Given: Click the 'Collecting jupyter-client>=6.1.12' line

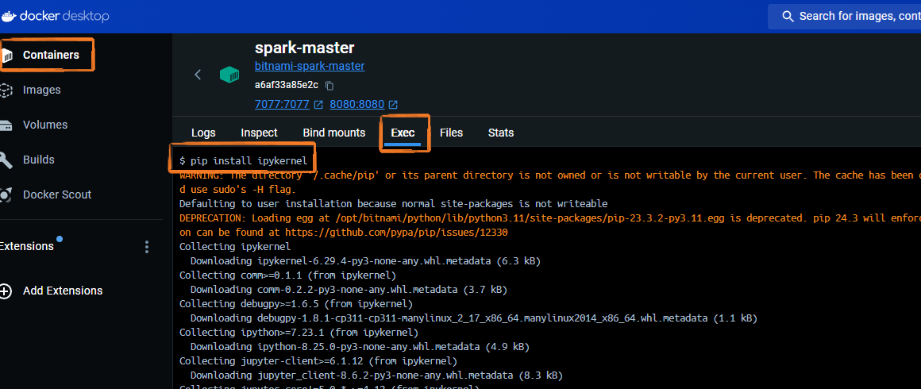Looking at the screenshot, I should point(318,361).
